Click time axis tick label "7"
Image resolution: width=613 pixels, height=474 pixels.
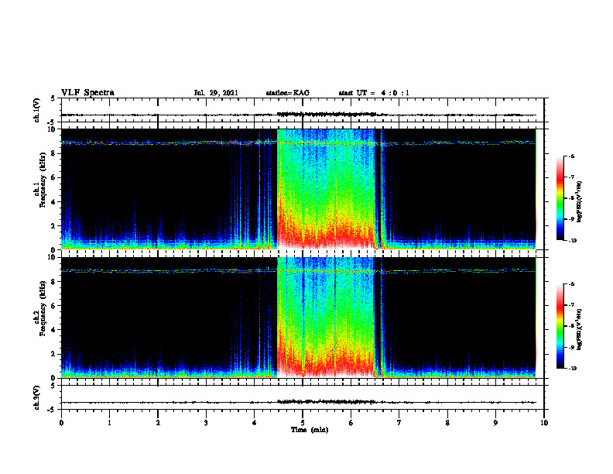pyautogui.click(x=399, y=423)
